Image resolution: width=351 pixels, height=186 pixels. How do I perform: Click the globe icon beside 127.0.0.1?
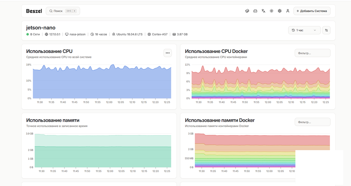tap(46, 34)
